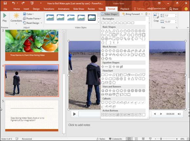Pick the right arrow in Block Arrows
This screenshot has width=190, height=141.
(x=103, y=51)
